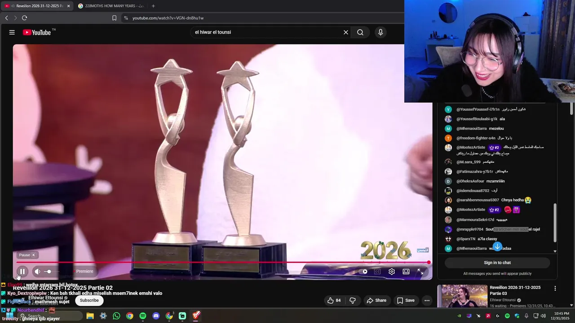Image resolution: width=575 pixels, height=323 pixels.
Task: Open a new browser tab
Action: coord(153,6)
